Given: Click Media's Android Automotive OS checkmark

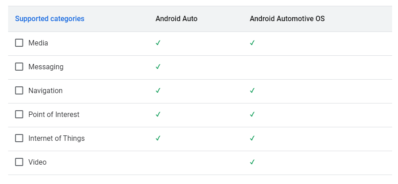Looking at the screenshot, I should (x=252, y=43).
